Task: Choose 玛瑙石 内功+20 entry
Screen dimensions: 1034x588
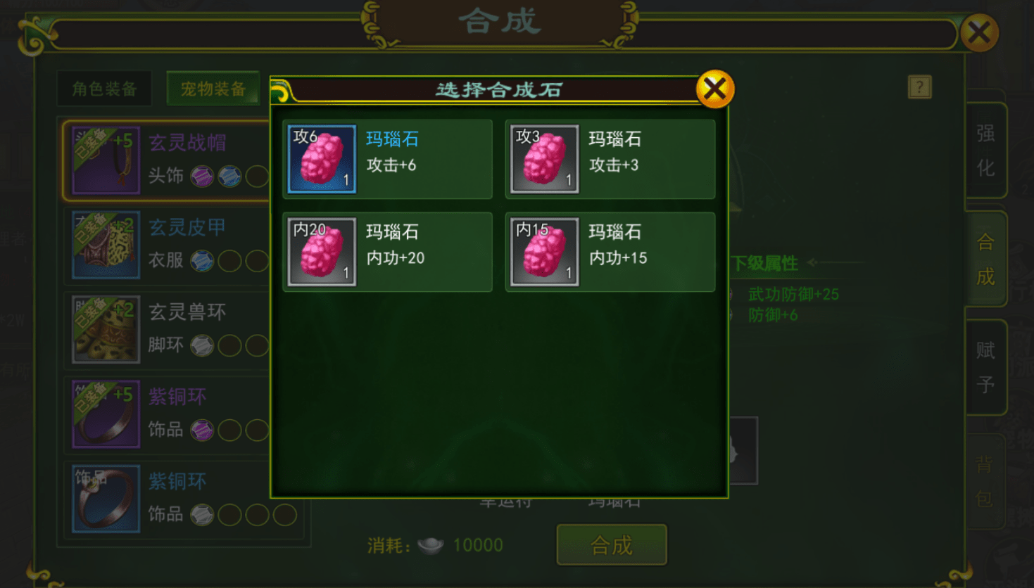Action: coord(387,252)
